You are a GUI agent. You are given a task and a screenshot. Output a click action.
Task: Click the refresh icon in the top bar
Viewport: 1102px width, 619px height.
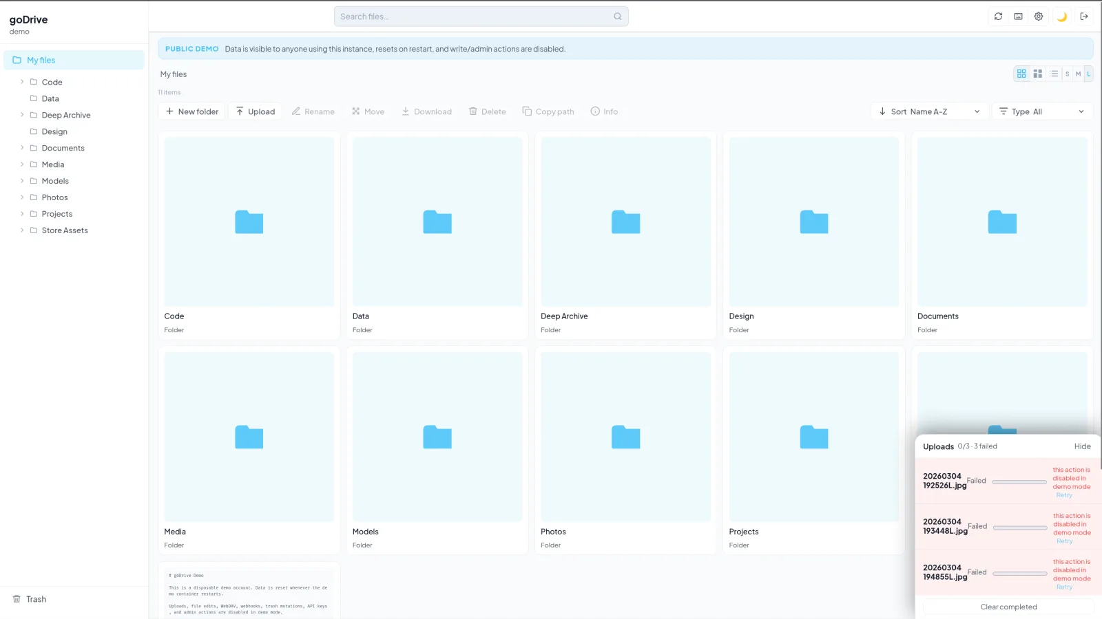998,17
